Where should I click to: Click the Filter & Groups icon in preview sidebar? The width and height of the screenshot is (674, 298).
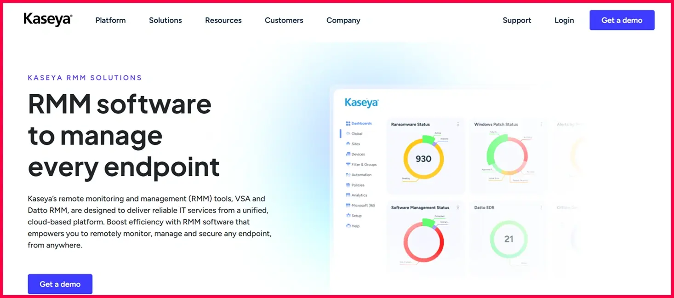(348, 164)
